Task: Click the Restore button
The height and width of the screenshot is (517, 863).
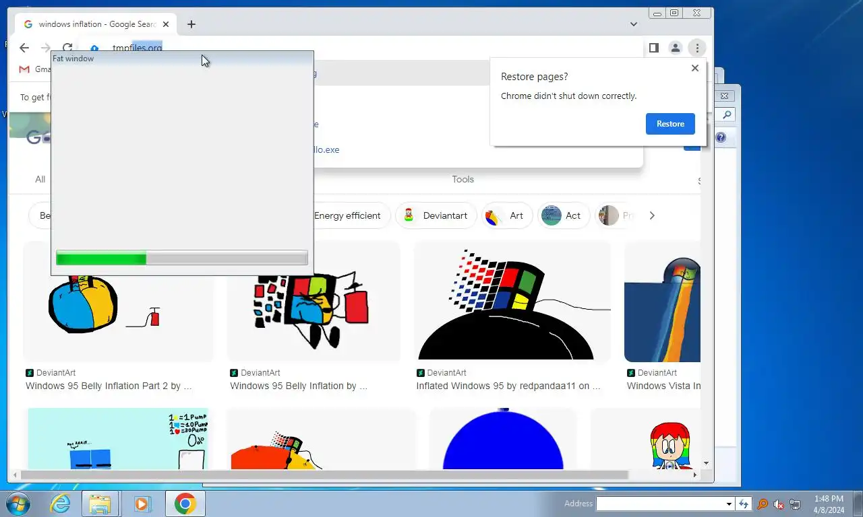Action: (670, 124)
